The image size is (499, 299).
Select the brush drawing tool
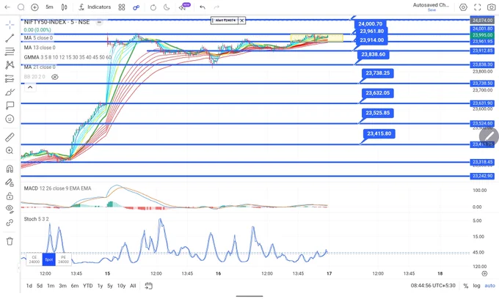tap(10, 92)
